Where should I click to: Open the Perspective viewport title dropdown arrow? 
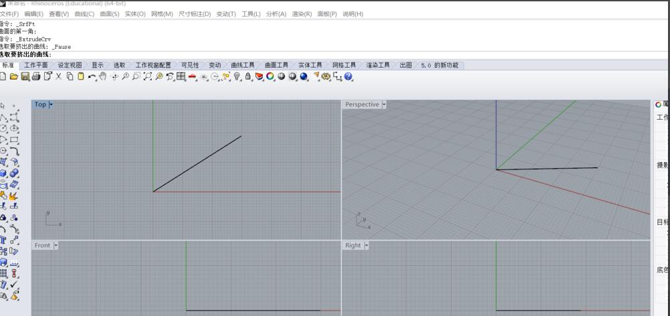tap(384, 104)
